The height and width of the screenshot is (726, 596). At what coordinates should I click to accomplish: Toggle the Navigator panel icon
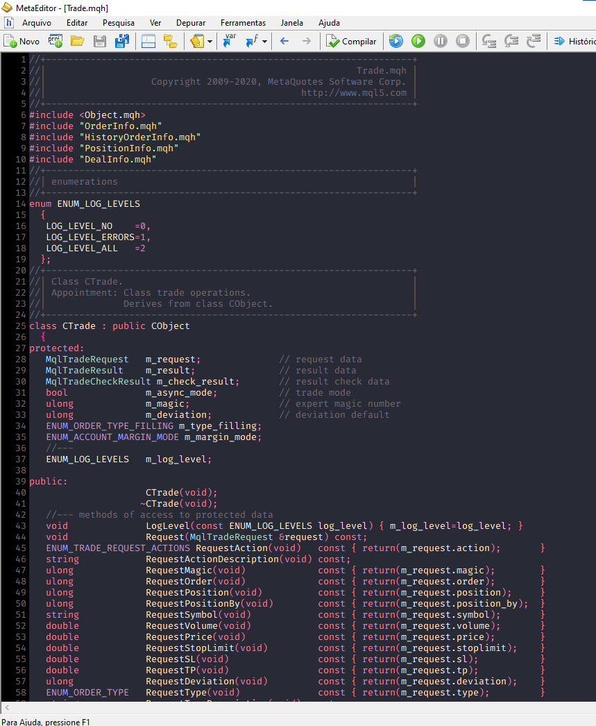(x=147, y=41)
